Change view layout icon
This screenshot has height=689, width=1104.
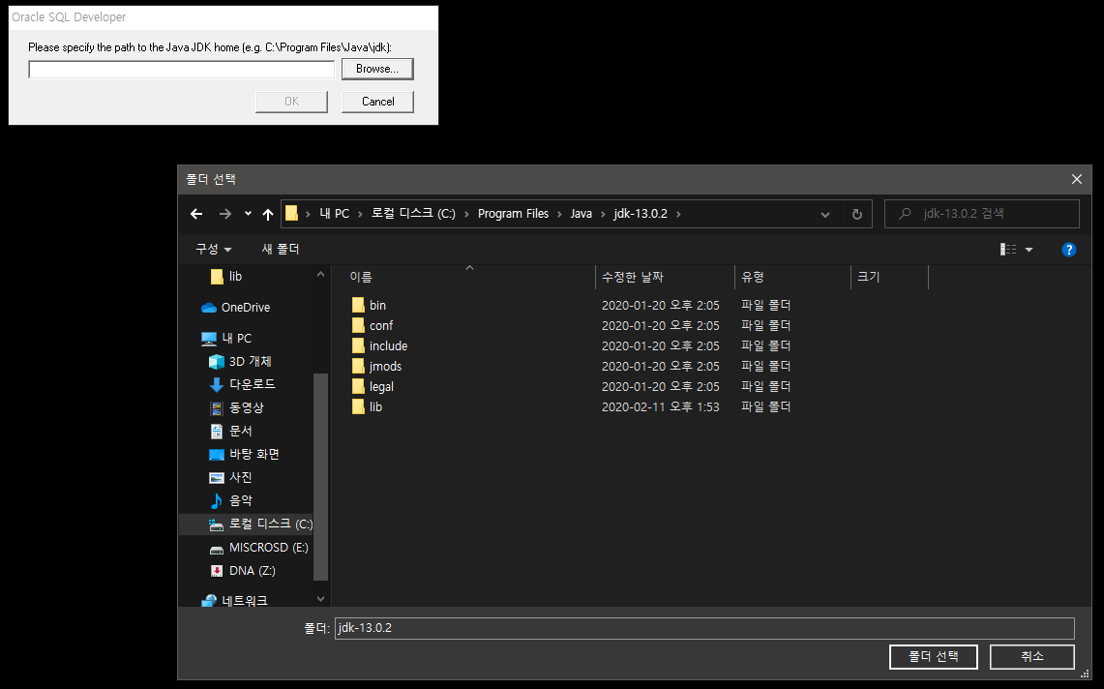click(1008, 250)
